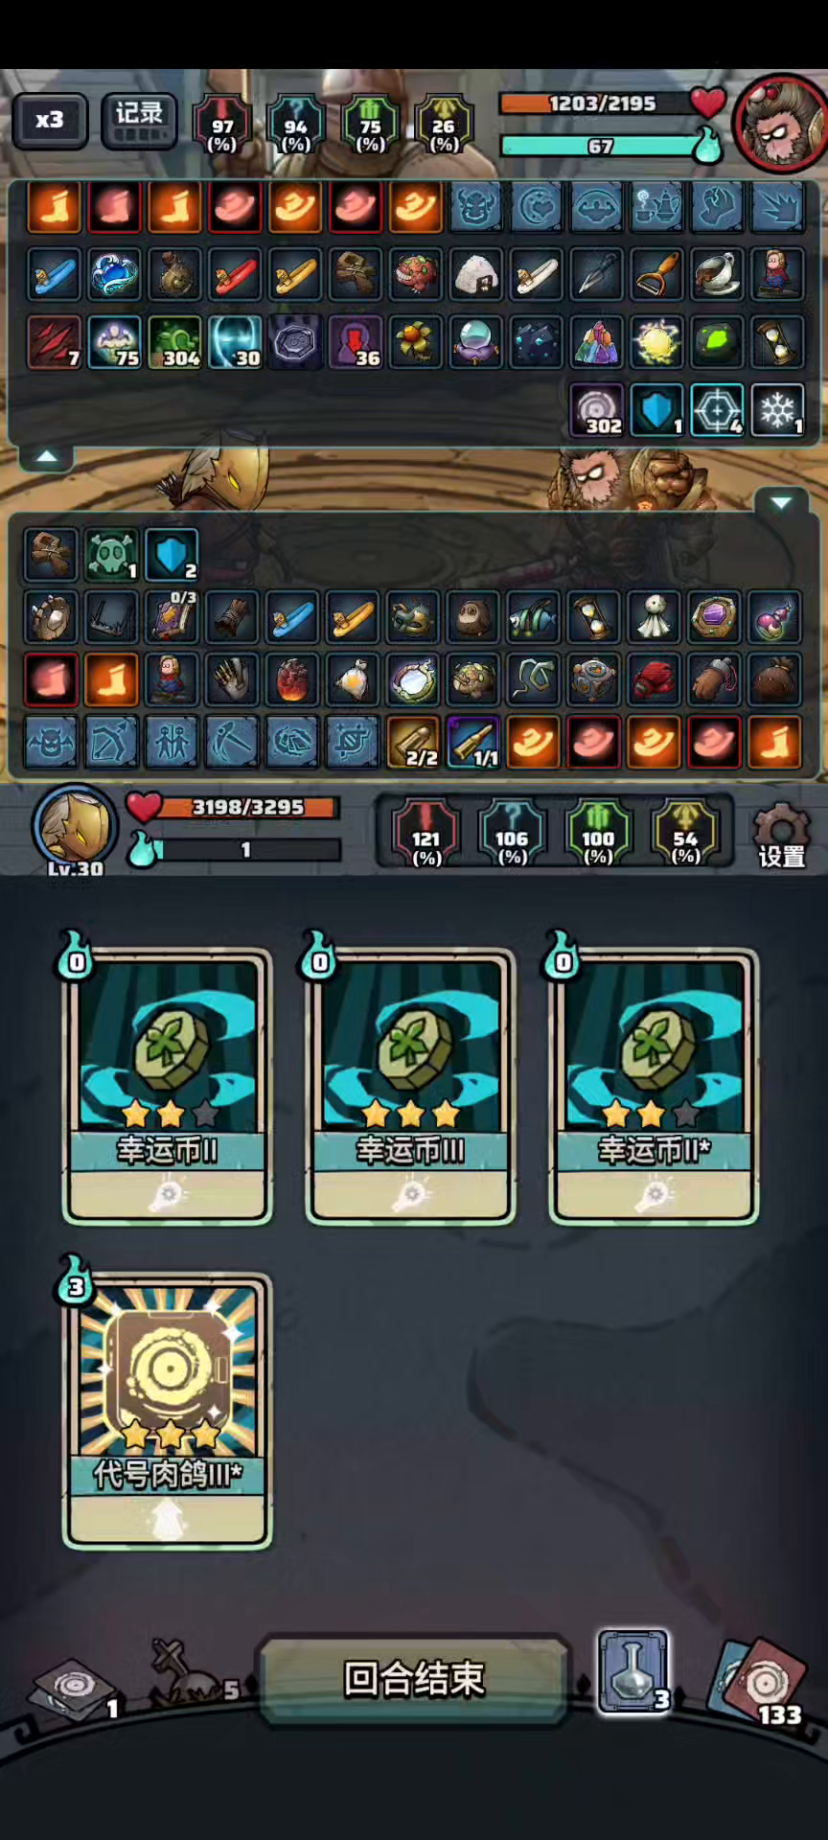Tap the snowflake status icon
The width and height of the screenshot is (828, 1840).
(777, 410)
